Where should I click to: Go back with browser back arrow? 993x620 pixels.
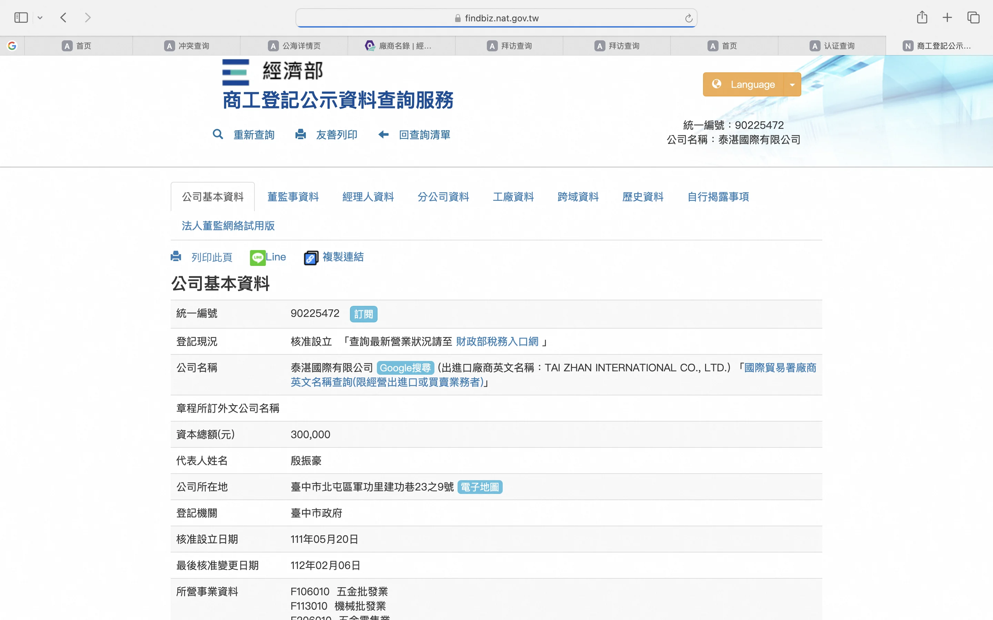coord(63,18)
